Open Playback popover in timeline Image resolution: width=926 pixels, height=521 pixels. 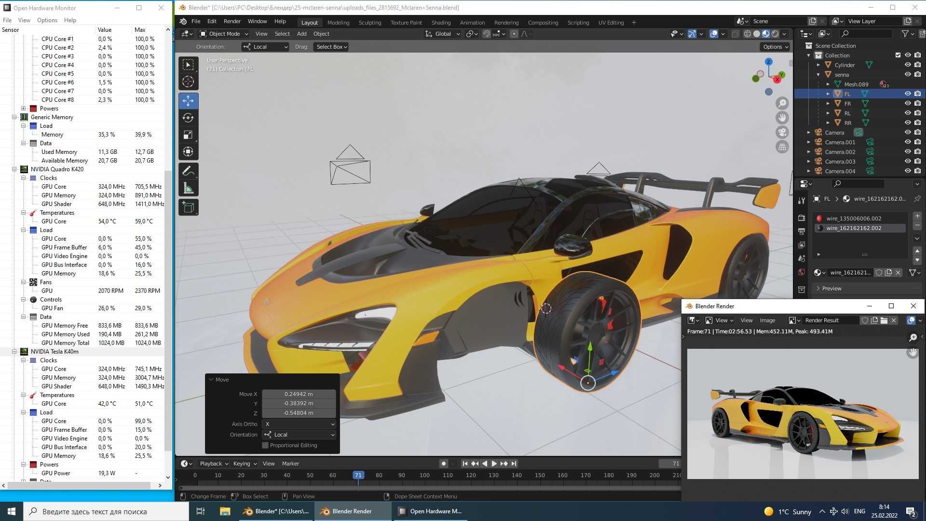tap(214, 464)
